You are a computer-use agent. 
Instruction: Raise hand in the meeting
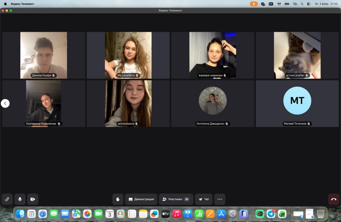(x=118, y=199)
